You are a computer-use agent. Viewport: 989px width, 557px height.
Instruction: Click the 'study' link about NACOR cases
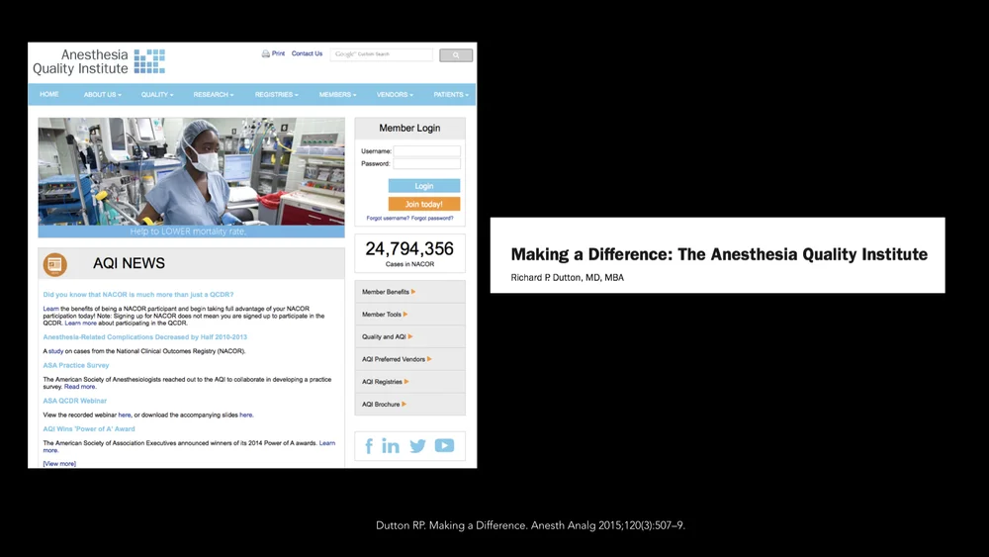[56, 351]
